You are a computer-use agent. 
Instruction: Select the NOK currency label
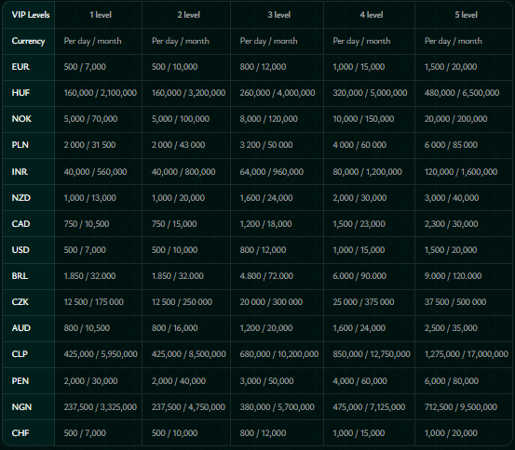pyautogui.click(x=21, y=119)
